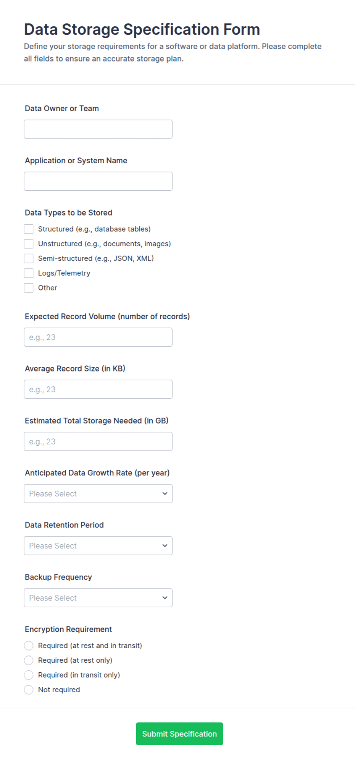Focus the Average Record Size input
The image size is (355, 764).
tap(98, 389)
